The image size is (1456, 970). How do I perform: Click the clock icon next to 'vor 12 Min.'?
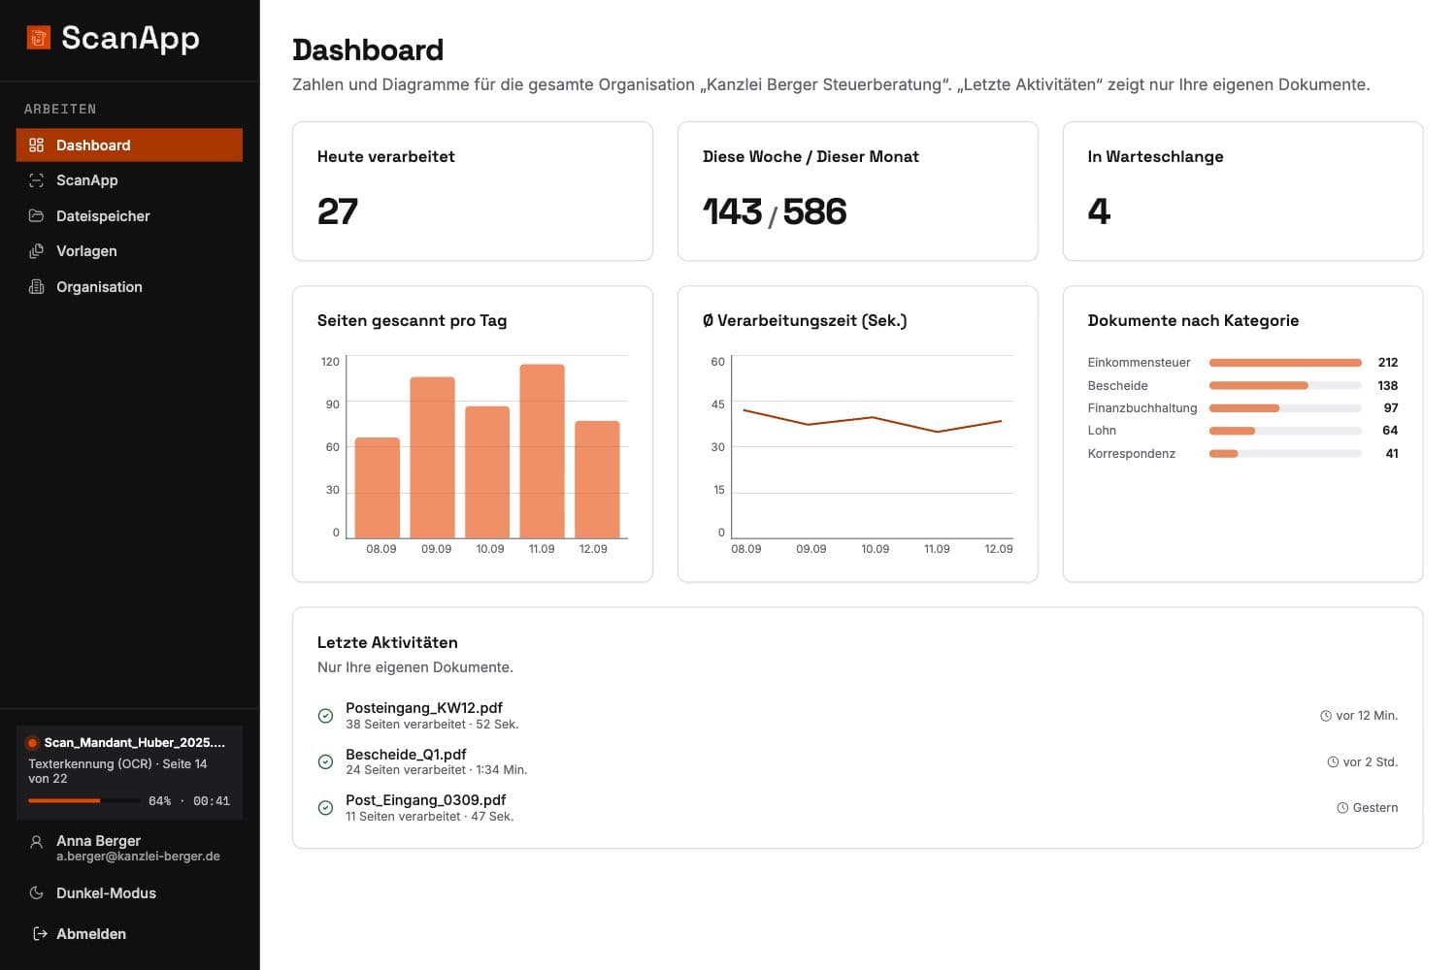tap(1326, 716)
